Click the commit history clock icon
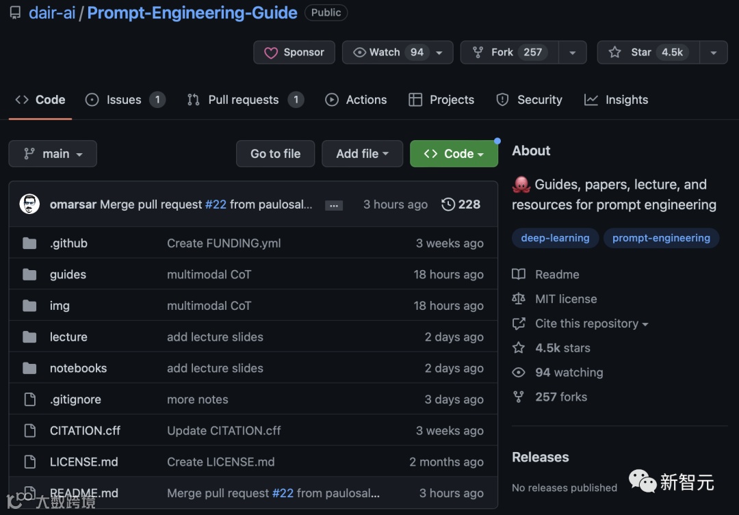Screen dimensions: 739x515 point(448,204)
